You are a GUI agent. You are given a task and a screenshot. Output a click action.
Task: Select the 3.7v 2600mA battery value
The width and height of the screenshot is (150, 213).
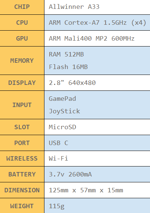click(x=70, y=174)
